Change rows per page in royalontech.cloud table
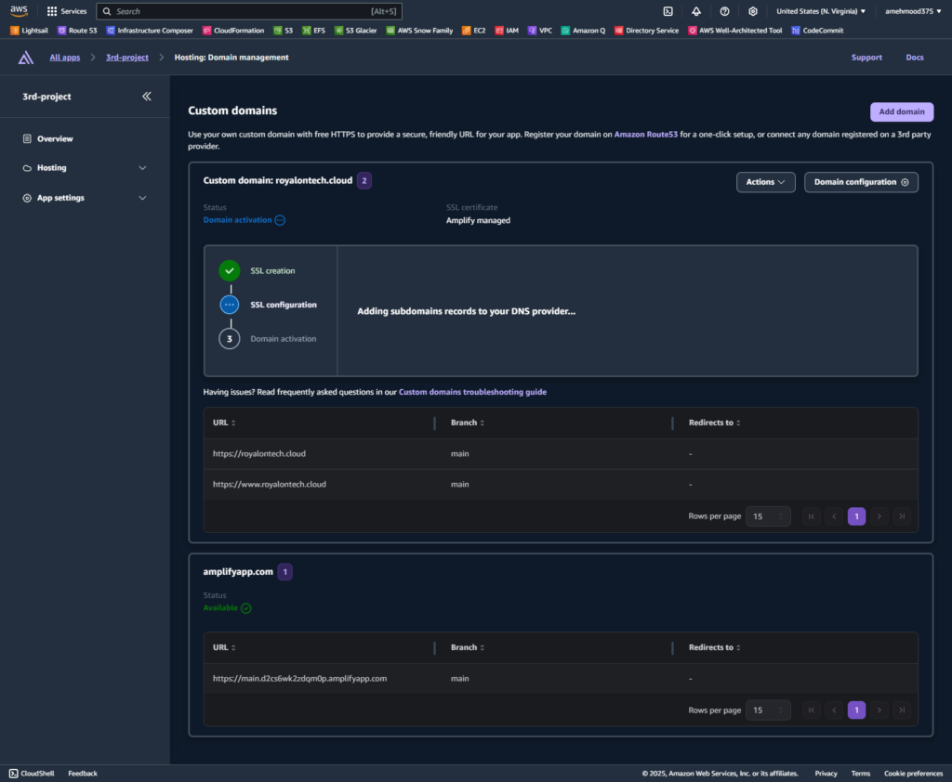This screenshot has height=782, width=952. 768,516
